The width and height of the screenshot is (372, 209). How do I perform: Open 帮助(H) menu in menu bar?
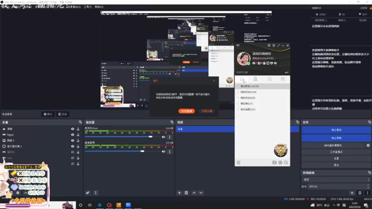pos(99,7)
